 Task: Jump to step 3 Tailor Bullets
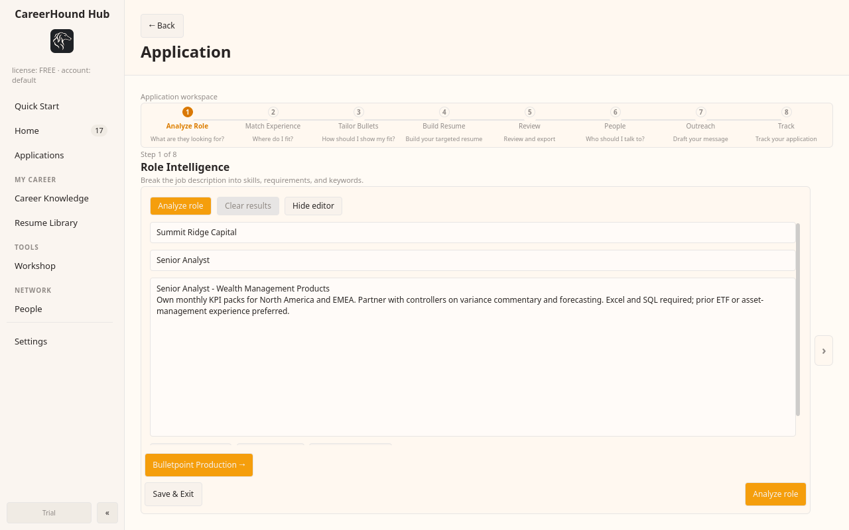pyautogui.click(x=358, y=125)
